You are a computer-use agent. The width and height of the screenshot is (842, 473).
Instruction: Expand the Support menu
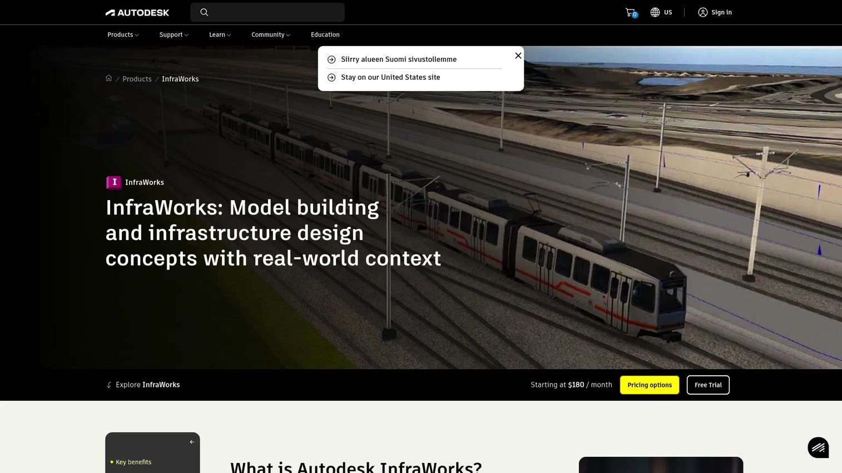(x=174, y=34)
